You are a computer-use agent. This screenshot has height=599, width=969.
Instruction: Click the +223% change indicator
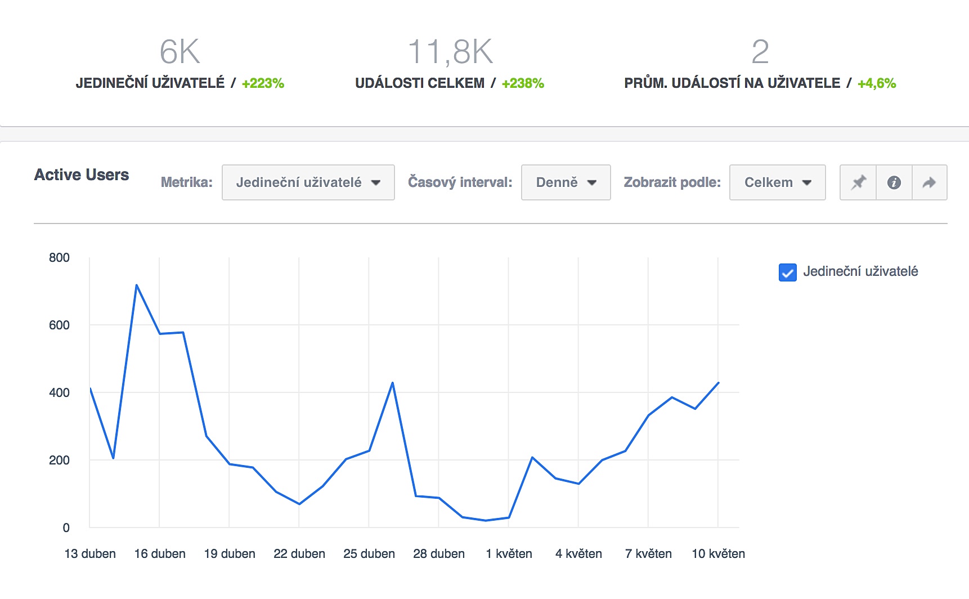tap(263, 83)
